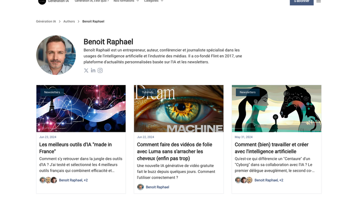The width and height of the screenshot is (358, 201).
Task: Open Benoit Raphael's X profile icon
Action: [86, 70]
